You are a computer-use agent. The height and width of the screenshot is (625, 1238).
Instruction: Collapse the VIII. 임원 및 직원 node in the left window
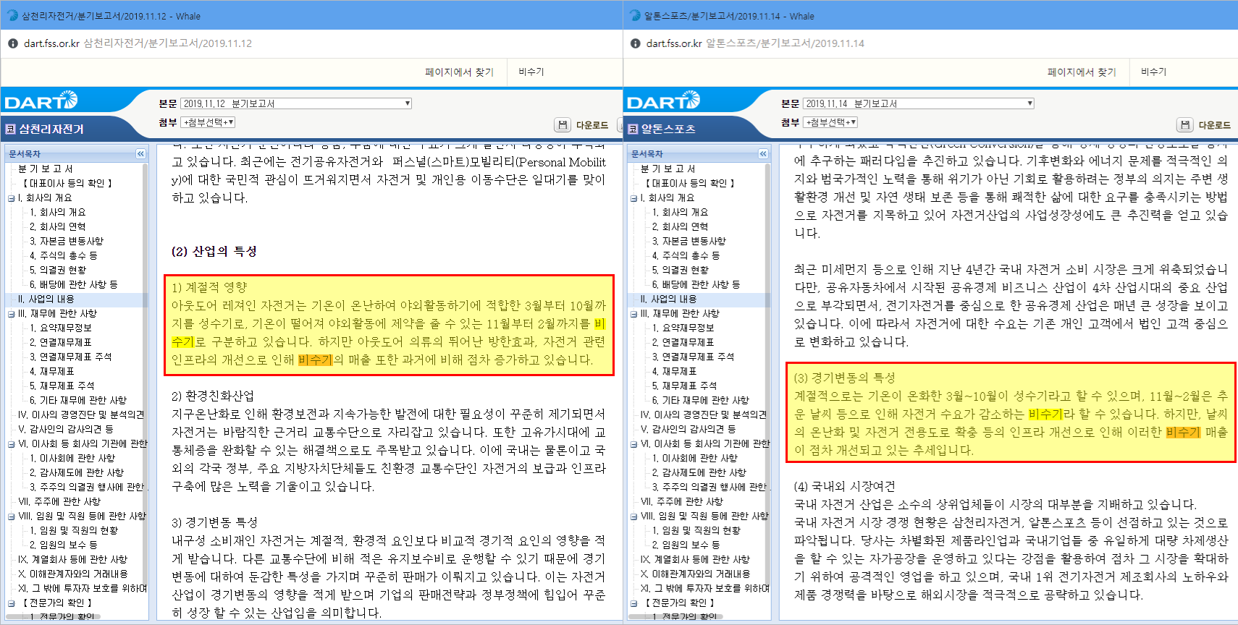click(11, 516)
